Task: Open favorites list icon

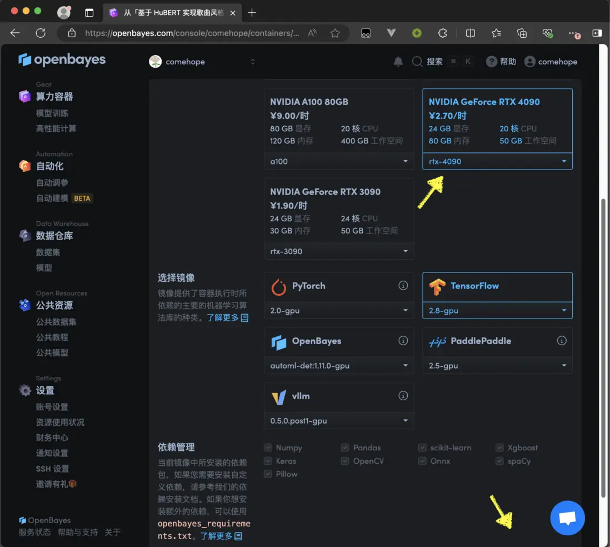Action: [x=496, y=33]
